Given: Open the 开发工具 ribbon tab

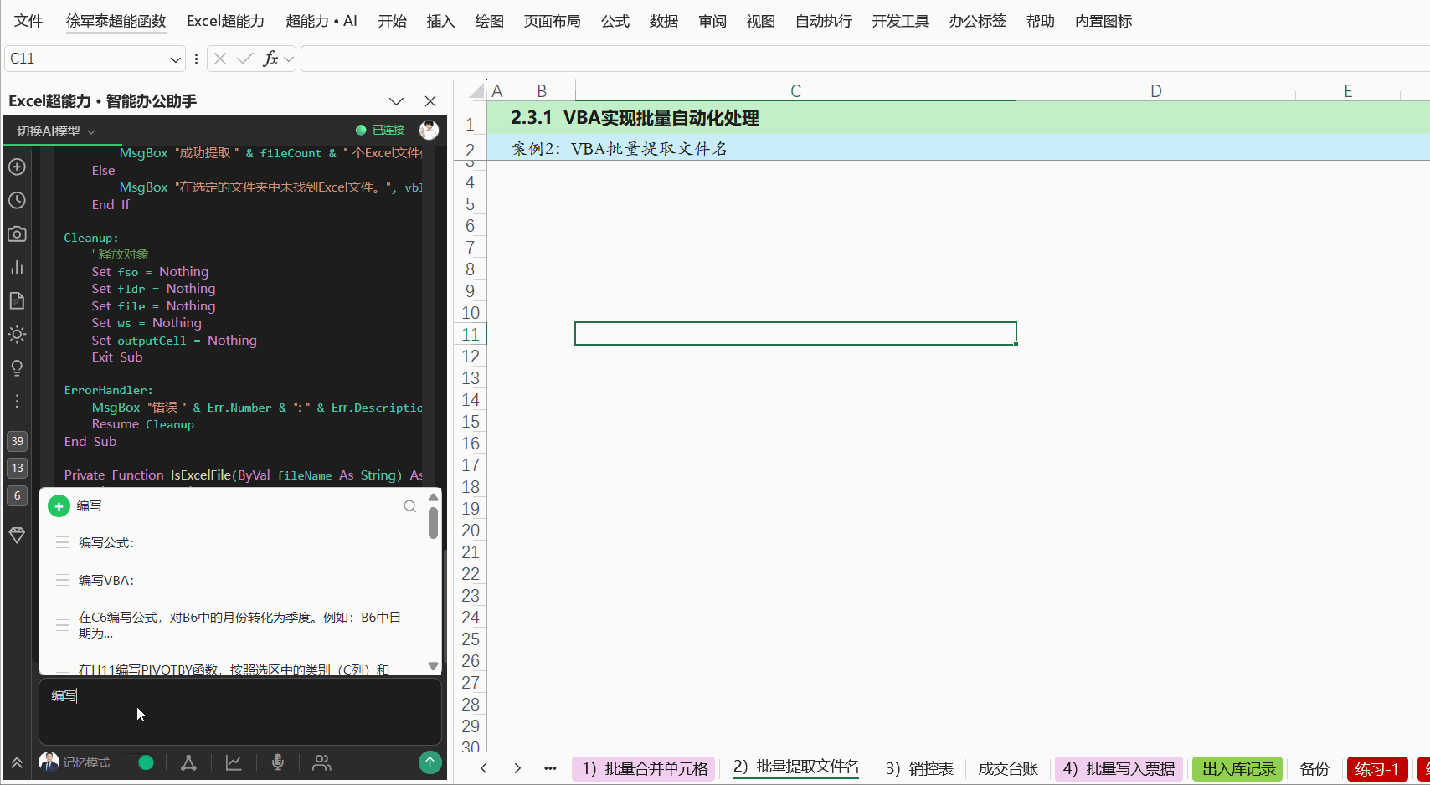Looking at the screenshot, I should [900, 21].
